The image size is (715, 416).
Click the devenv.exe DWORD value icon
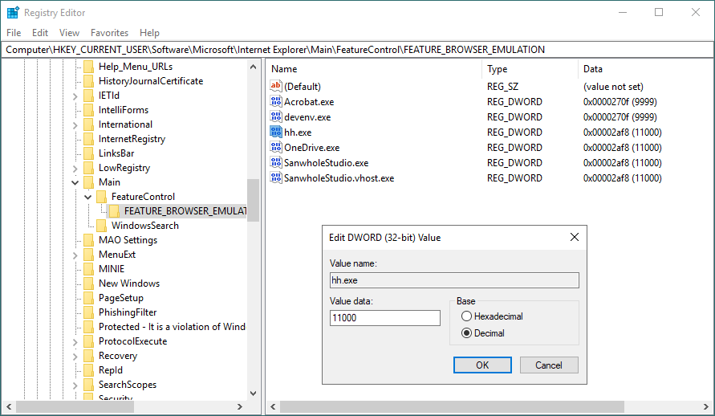(x=276, y=117)
